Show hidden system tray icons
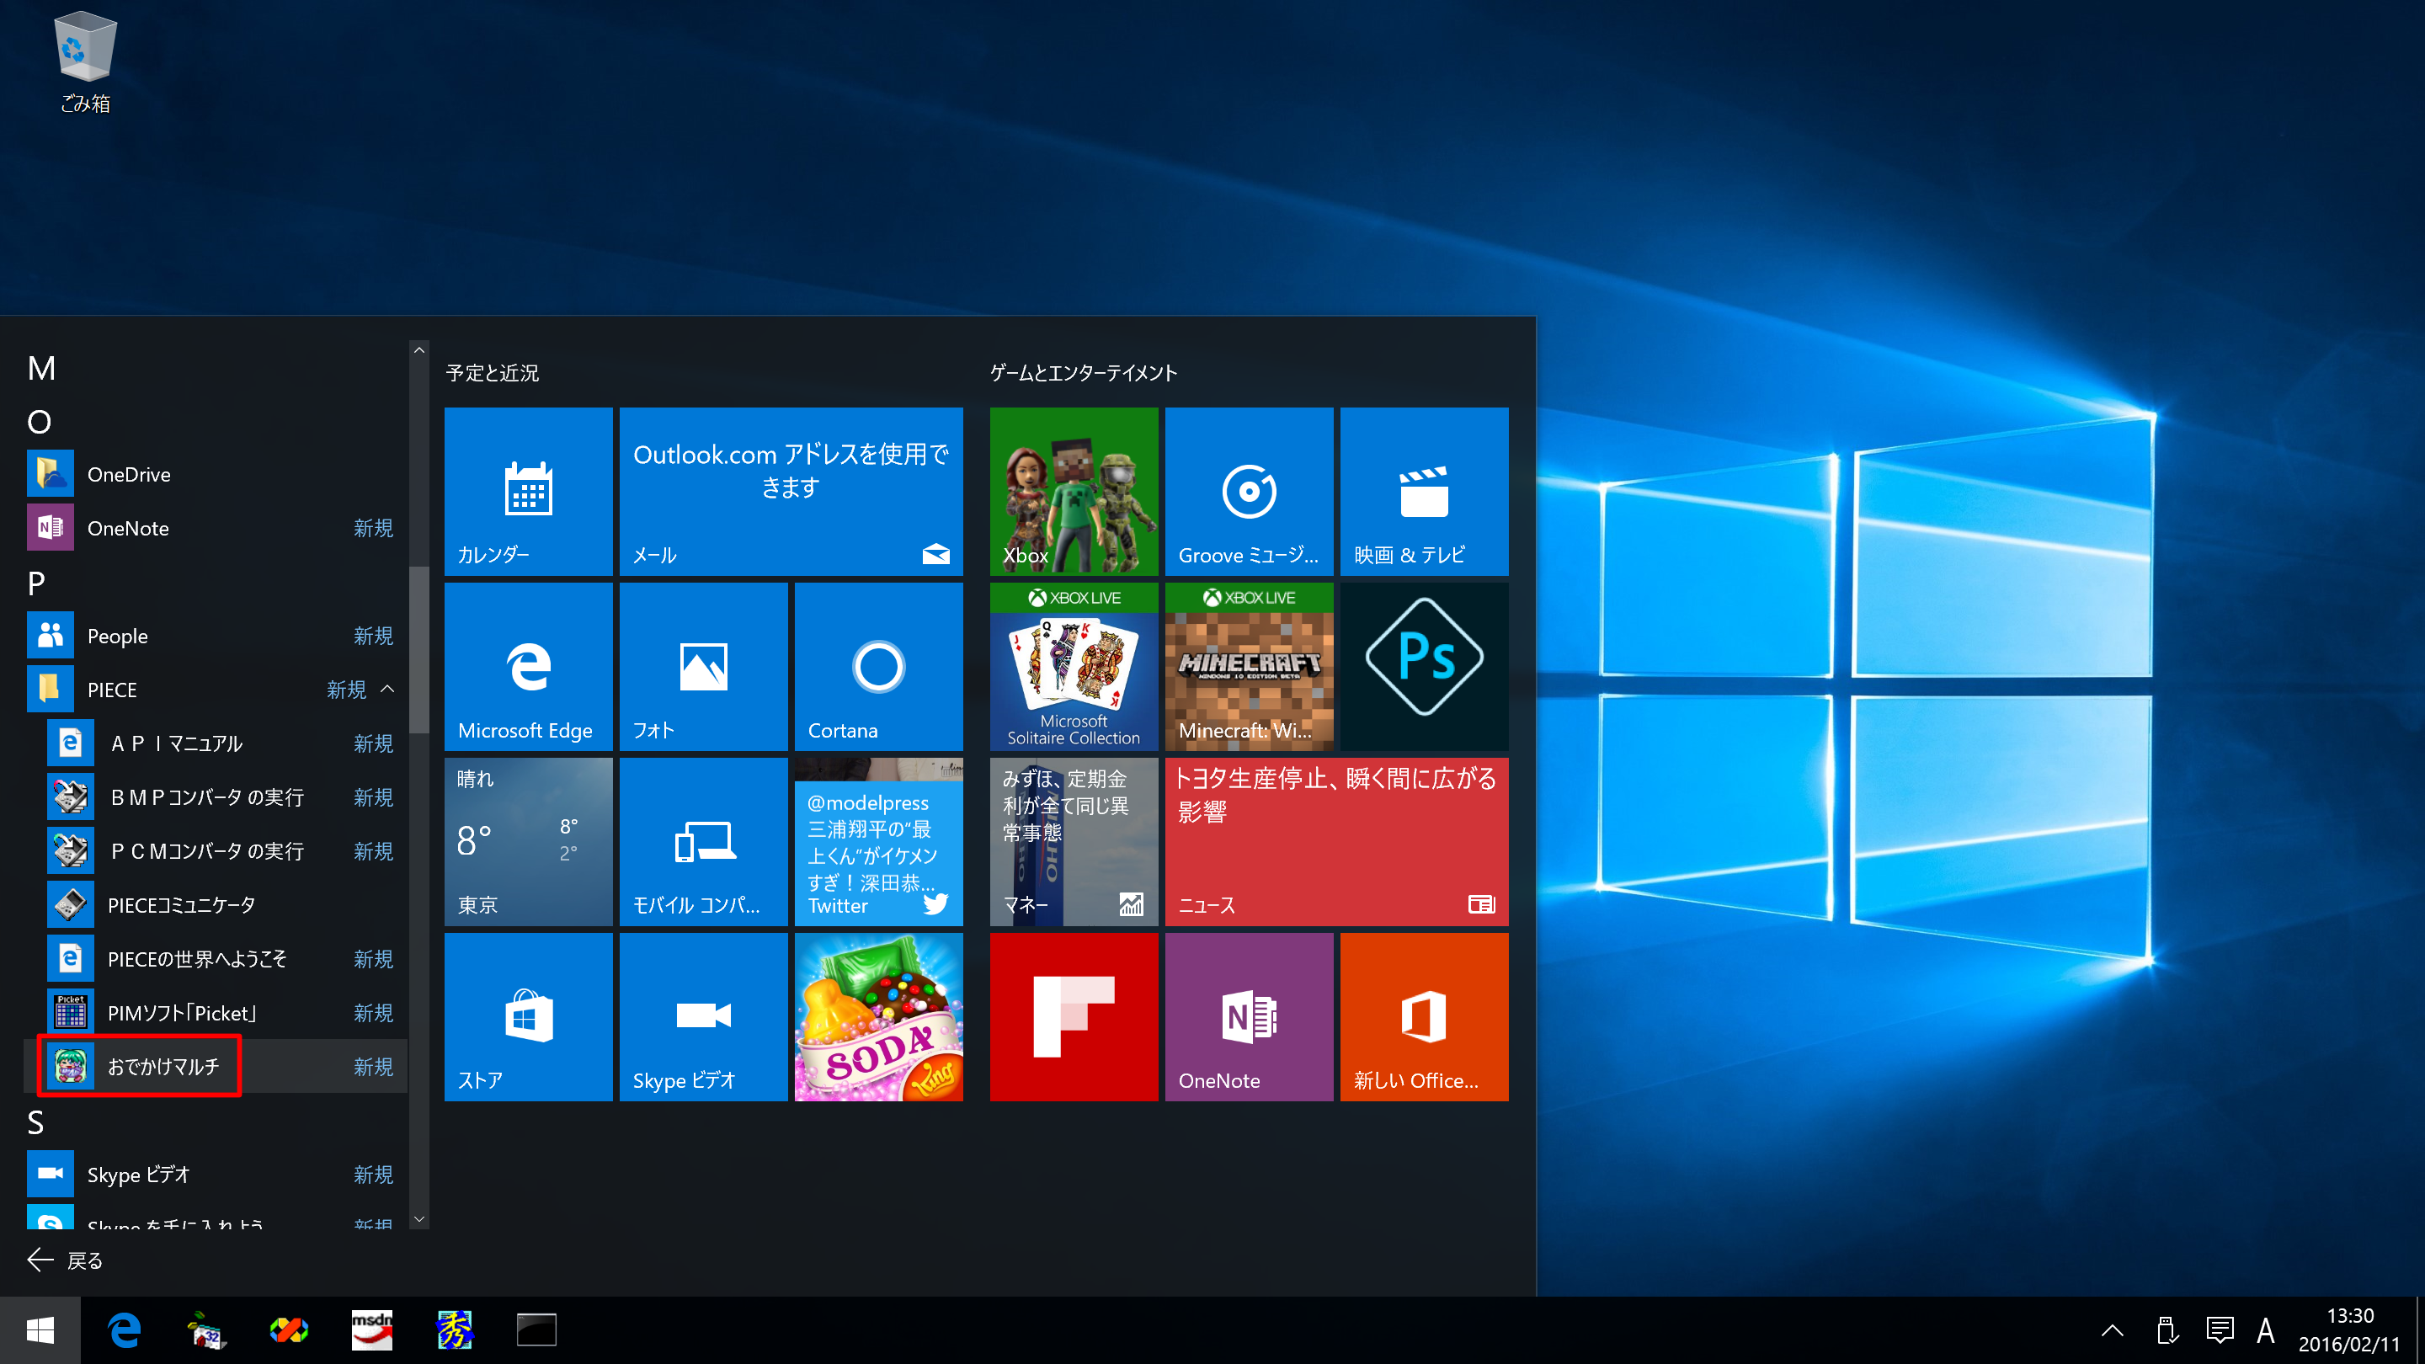 [2113, 1330]
